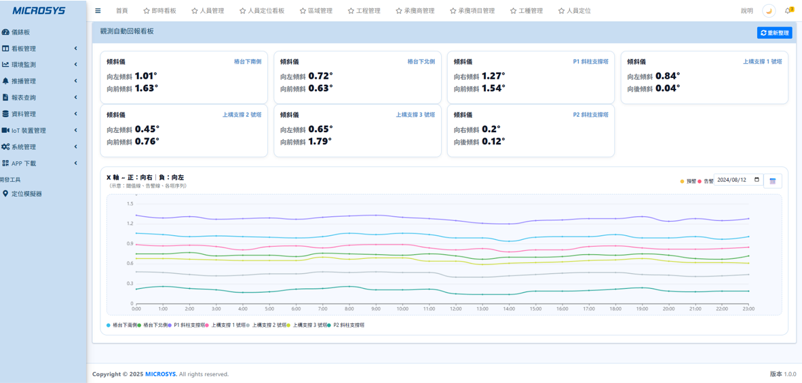Click the 重新整理 refresh button
The width and height of the screenshot is (802, 383).
(x=774, y=33)
